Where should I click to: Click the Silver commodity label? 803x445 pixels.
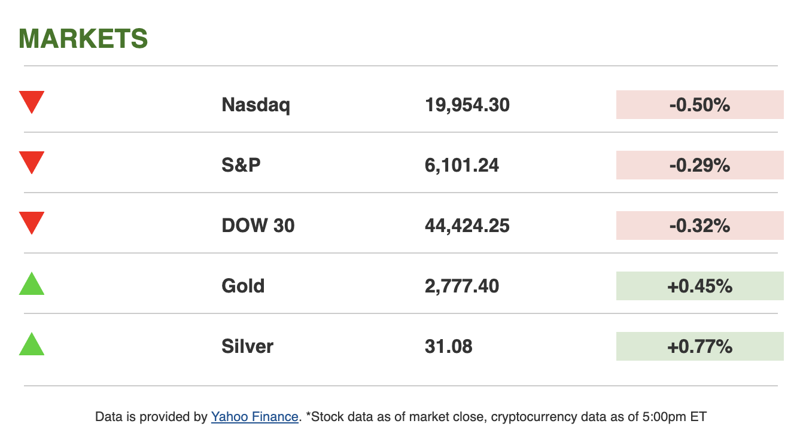pyautogui.click(x=247, y=346)
